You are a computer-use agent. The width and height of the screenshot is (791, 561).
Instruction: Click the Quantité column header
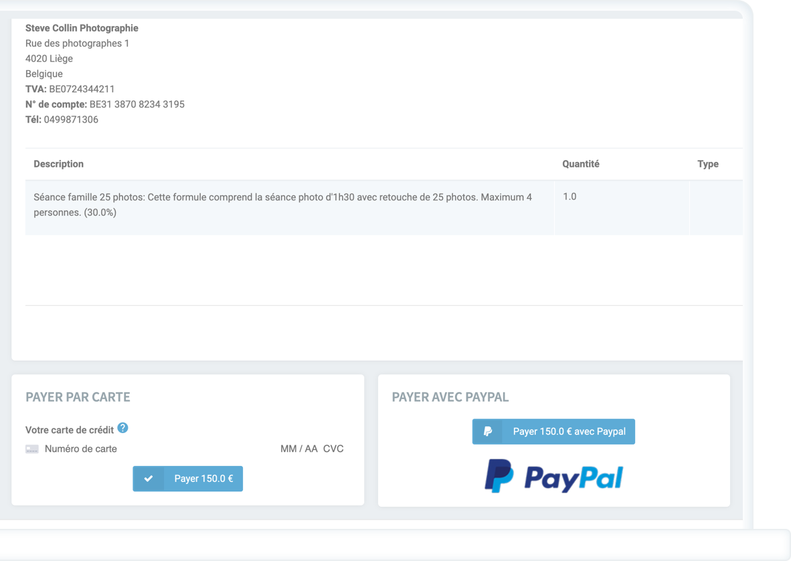pos(580,164)
